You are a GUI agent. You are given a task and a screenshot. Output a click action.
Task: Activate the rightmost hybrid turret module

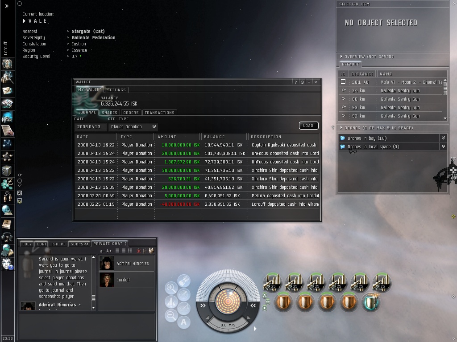[x=382, y=282]
